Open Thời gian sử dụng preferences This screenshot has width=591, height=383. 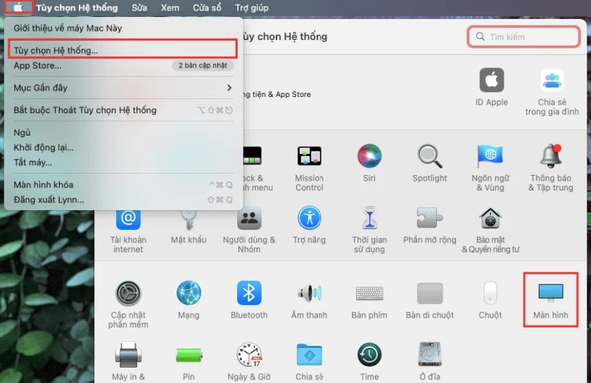[369, 230]
